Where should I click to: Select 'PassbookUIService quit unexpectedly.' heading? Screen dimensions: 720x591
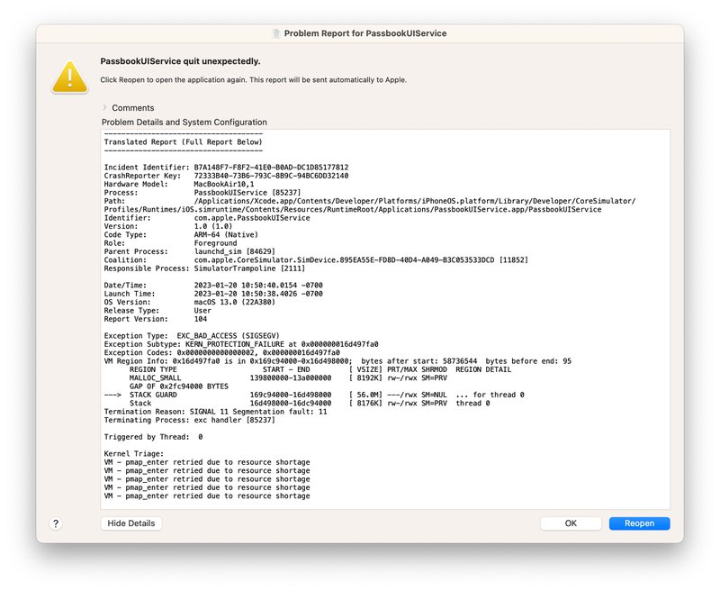180,61
